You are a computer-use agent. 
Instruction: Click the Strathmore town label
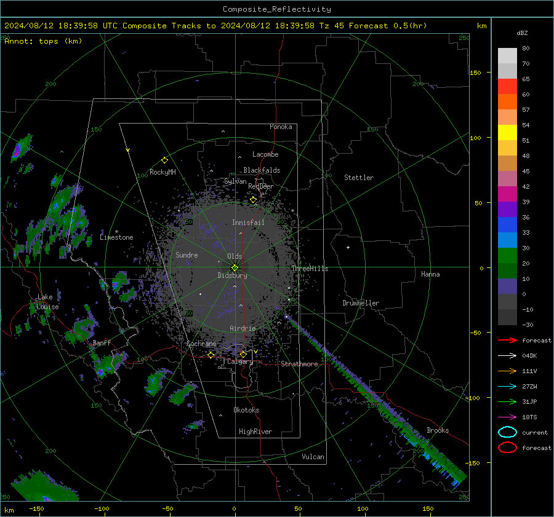[x=299, y=364]
